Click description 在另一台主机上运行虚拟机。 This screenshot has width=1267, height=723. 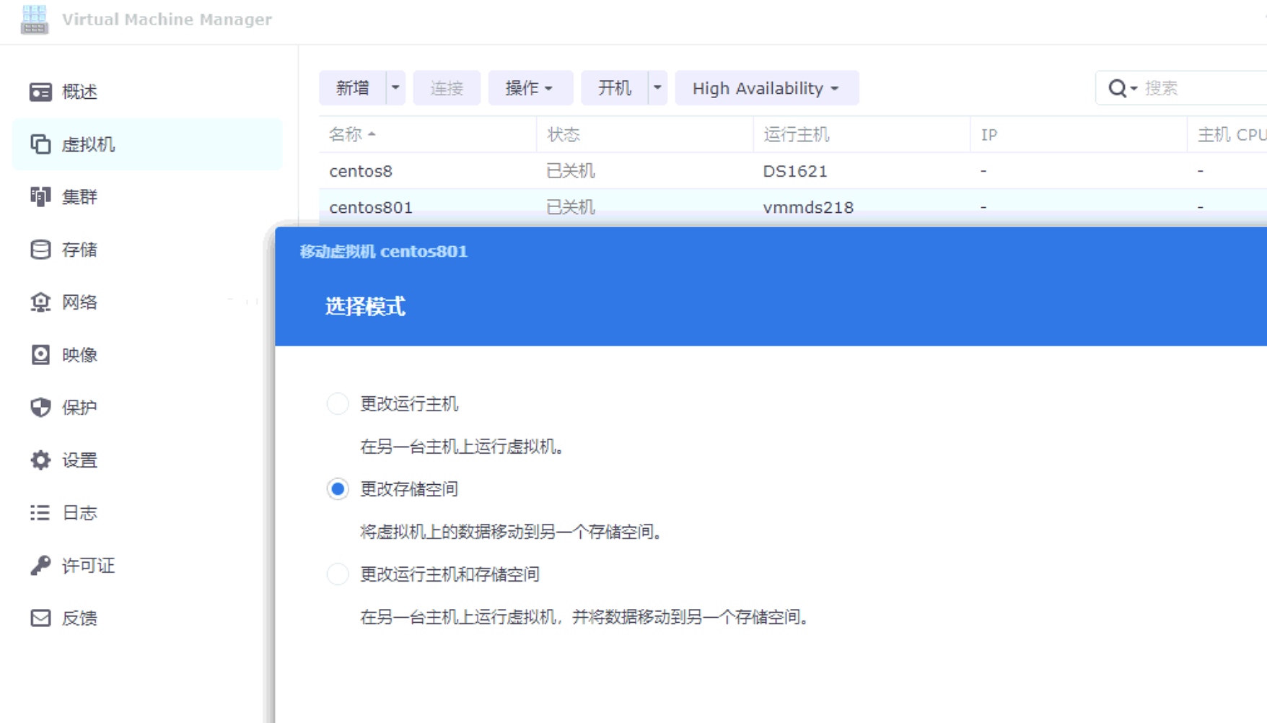[462, 447]
